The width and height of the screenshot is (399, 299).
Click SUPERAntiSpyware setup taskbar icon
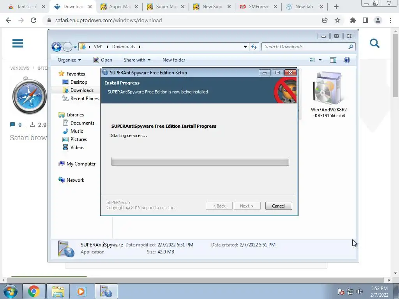(x=106, y=291)
